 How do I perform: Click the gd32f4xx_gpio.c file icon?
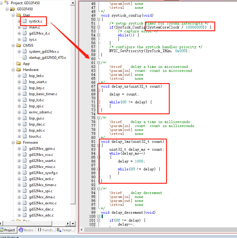click(x=25, y=149)
